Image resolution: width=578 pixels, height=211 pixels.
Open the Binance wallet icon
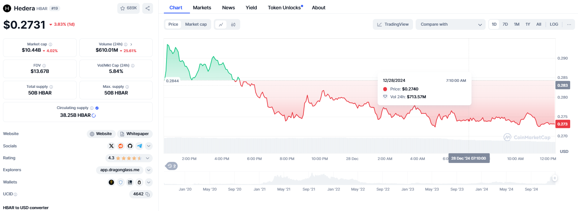click(111, 182)
